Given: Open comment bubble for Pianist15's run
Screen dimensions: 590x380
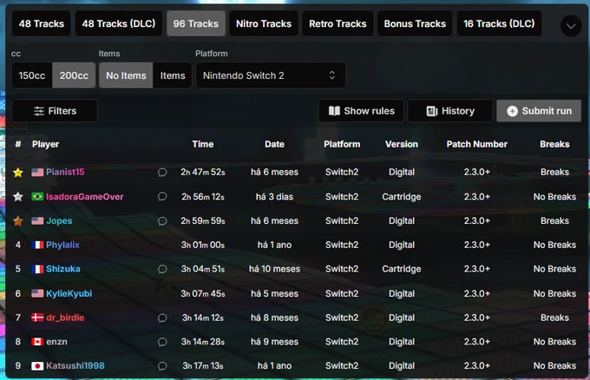Looking at the screenshot, I should pos(162,173).
